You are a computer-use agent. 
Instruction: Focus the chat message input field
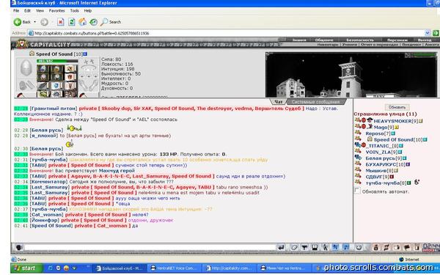click(150, 248)
